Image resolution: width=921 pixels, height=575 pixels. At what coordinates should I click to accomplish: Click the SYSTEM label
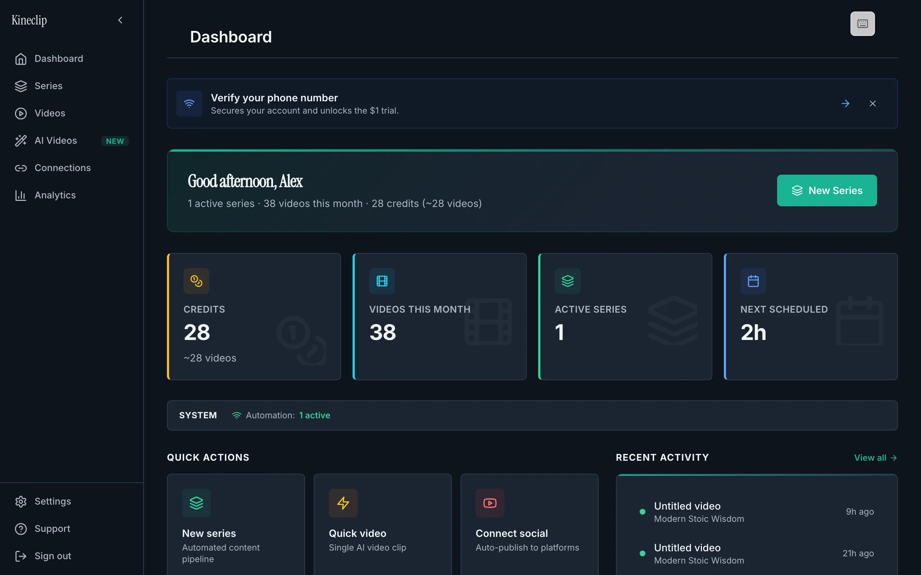tap(198, 415)
